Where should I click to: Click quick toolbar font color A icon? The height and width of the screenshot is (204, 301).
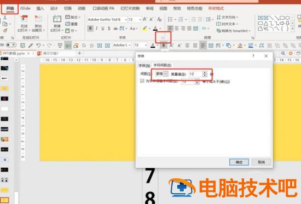tap(153, 46)
